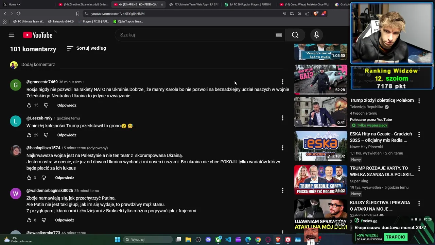Open menu for TRUMP ROZDAJE KARTY video
435x245 pixels.
(x=419, y=168)
